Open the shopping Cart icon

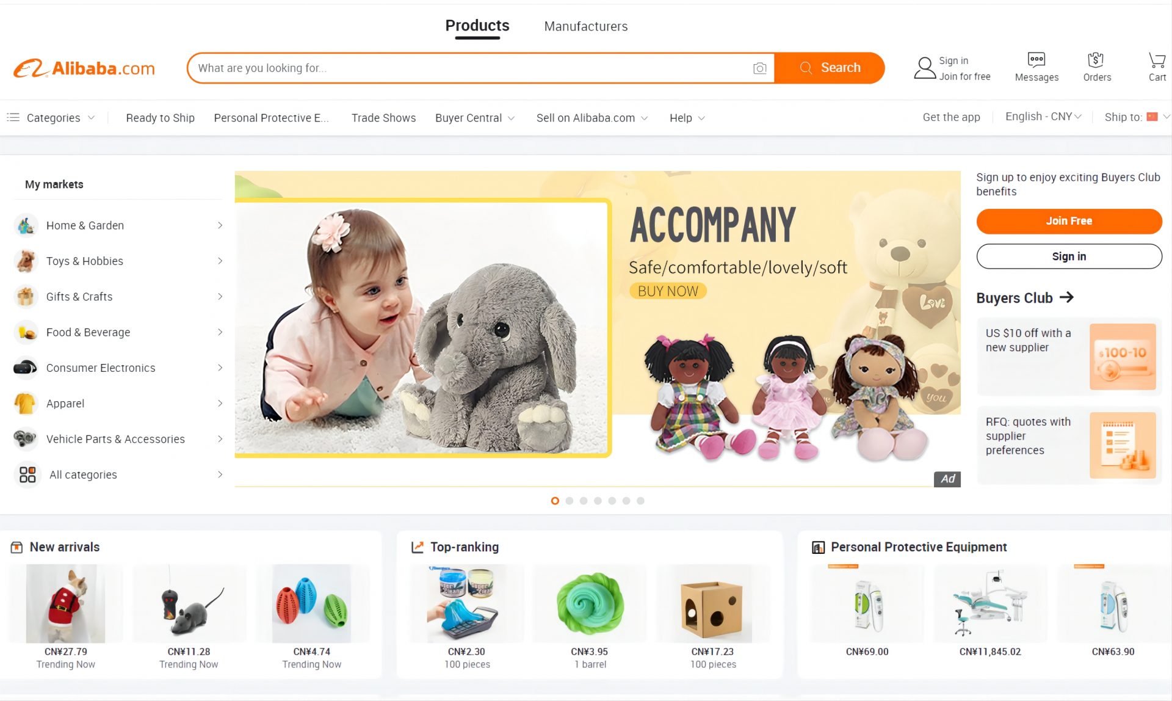coord(1157,60)
